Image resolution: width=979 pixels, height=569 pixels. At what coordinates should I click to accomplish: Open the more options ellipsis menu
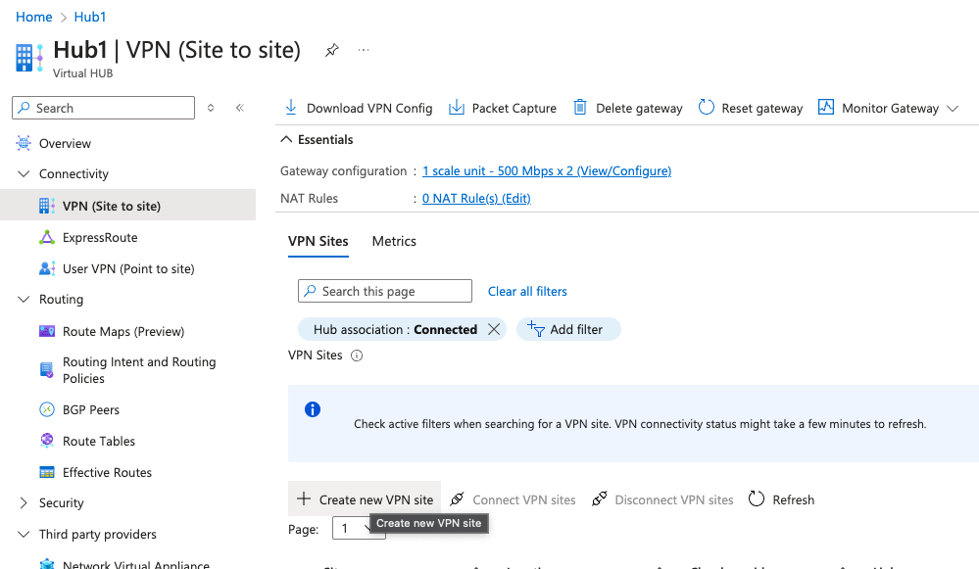(364, 50)
